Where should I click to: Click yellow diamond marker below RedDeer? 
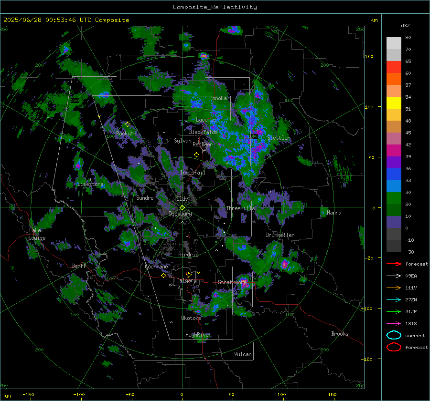[x=196, y=155]
